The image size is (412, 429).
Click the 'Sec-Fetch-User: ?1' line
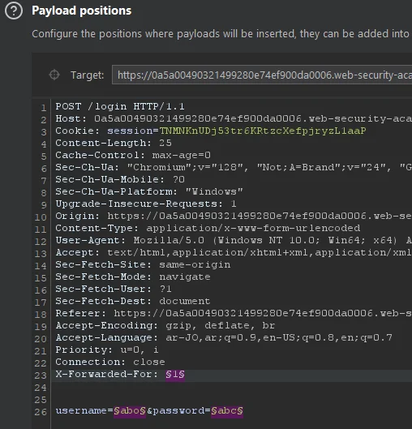click(114, 289)
